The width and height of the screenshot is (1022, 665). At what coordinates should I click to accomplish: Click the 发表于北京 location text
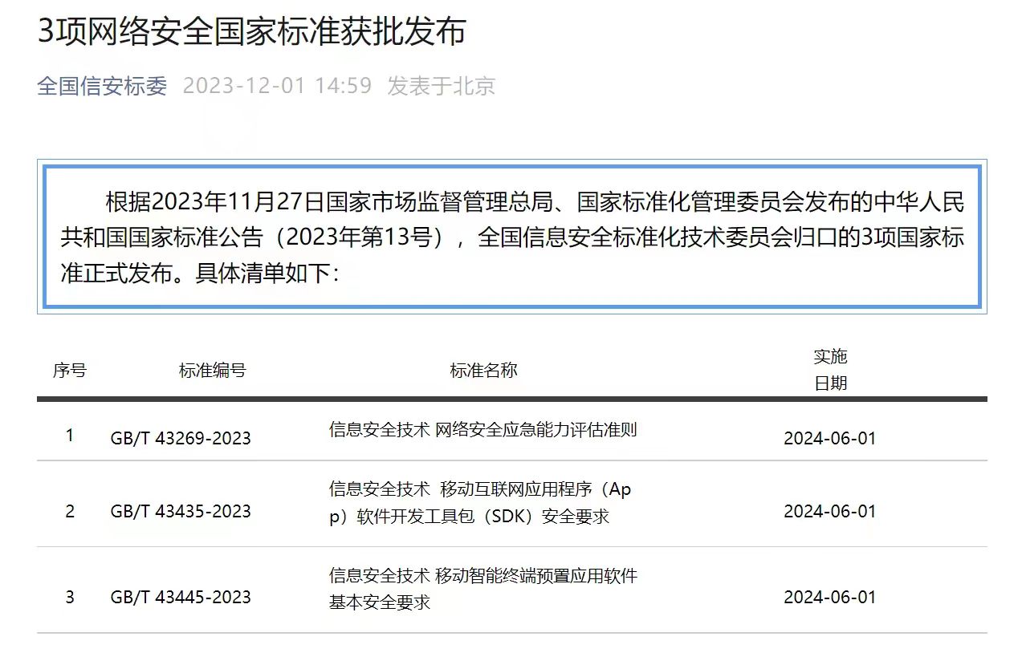[442, 86]
